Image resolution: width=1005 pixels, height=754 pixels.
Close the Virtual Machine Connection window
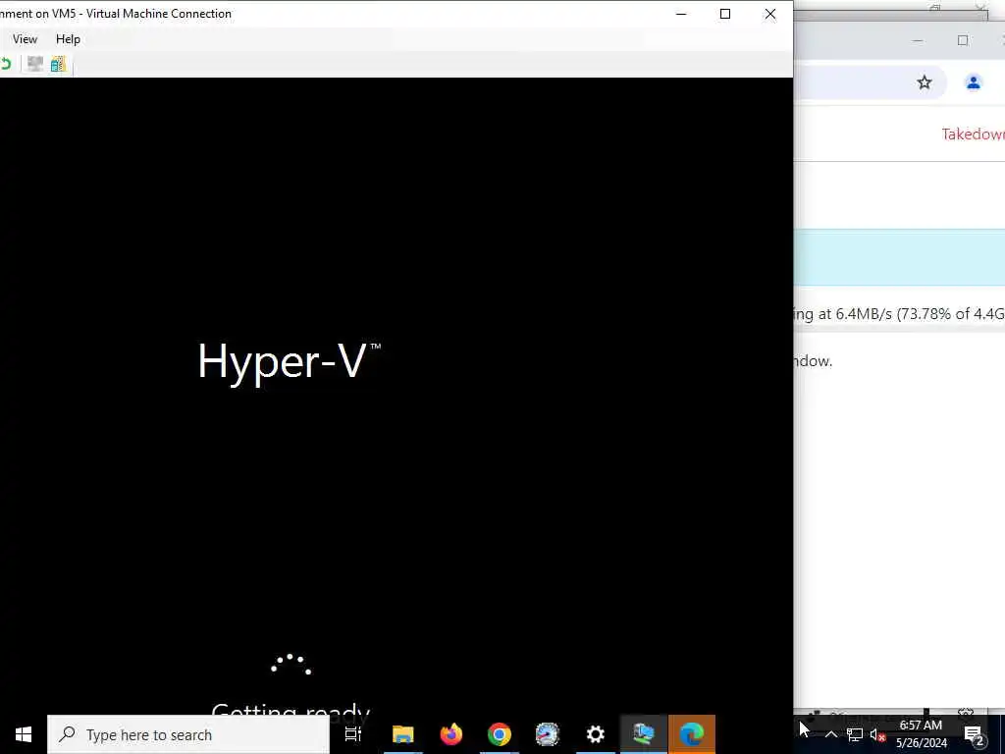tap(769, 14)
